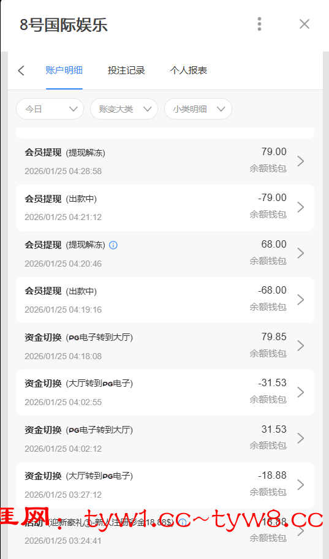The image size is (329, 559).
Task: Open details arrow of -18.88 资金切换 entry
Action: point(301,484)
